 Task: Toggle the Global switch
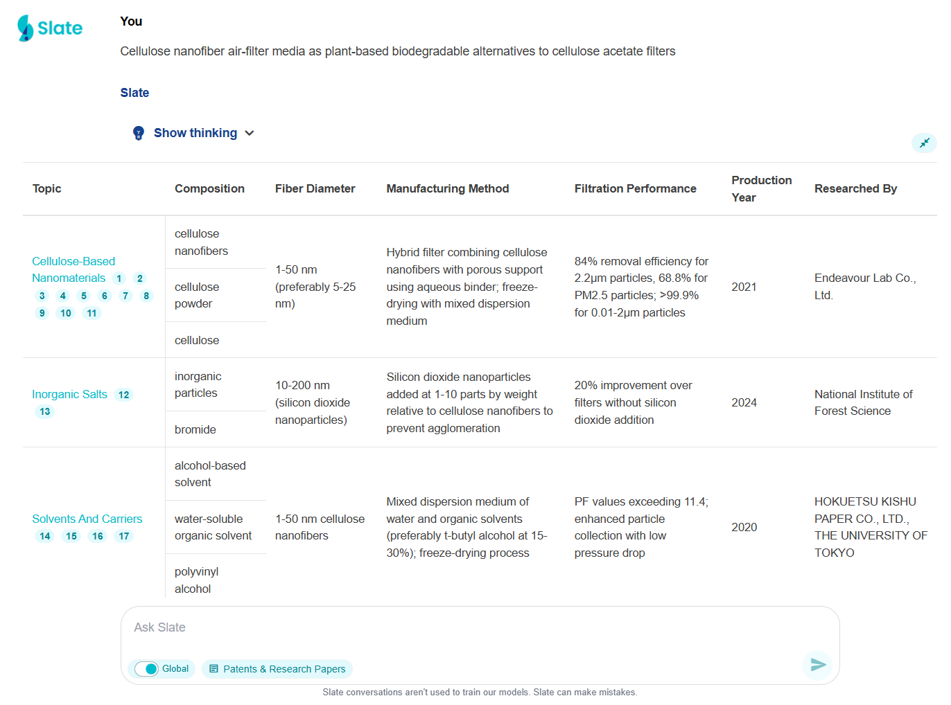click(x=146, y=669)
